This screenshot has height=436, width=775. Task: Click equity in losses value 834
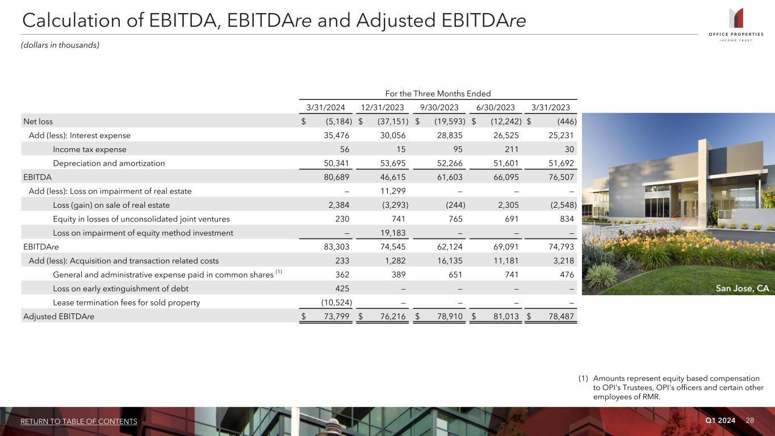(567, 219)
